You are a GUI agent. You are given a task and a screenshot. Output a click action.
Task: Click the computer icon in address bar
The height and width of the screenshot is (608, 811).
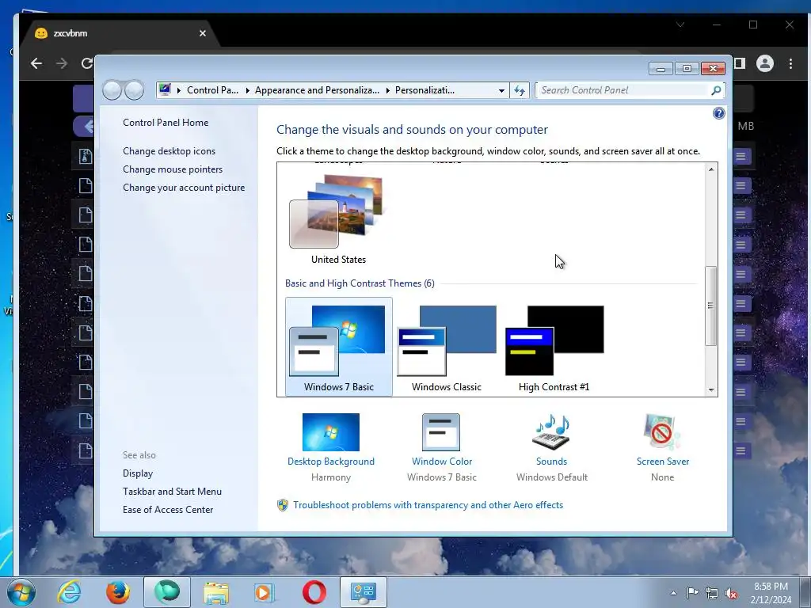tap(165, 89)
